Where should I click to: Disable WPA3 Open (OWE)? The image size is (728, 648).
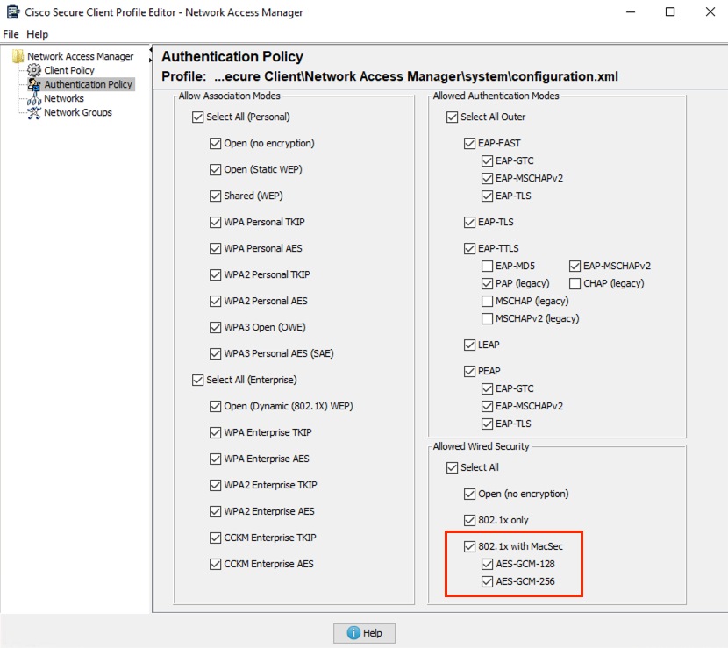click(215, 327)
